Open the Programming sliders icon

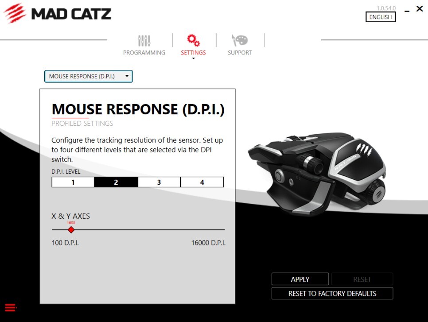click(x=144, y=41)
